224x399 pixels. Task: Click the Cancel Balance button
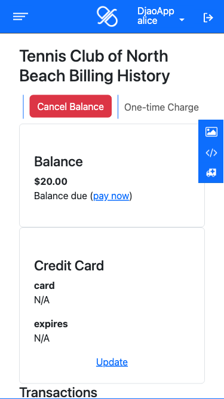[70, 106]
